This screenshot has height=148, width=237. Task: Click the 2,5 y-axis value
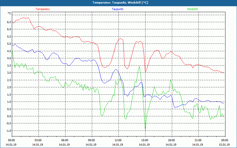tap(9, 80)
